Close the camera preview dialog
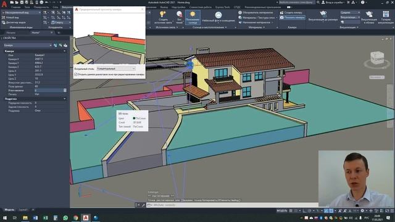 coord(143,9)
